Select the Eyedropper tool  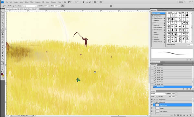click(x=3, y=26)
